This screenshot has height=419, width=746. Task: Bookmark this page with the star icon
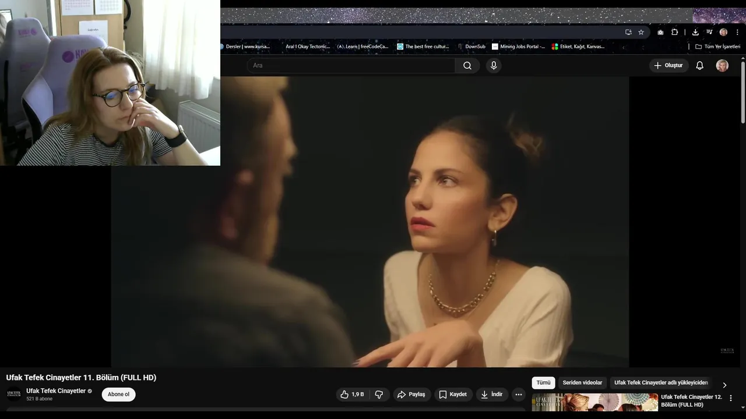[x=641, y=32]
